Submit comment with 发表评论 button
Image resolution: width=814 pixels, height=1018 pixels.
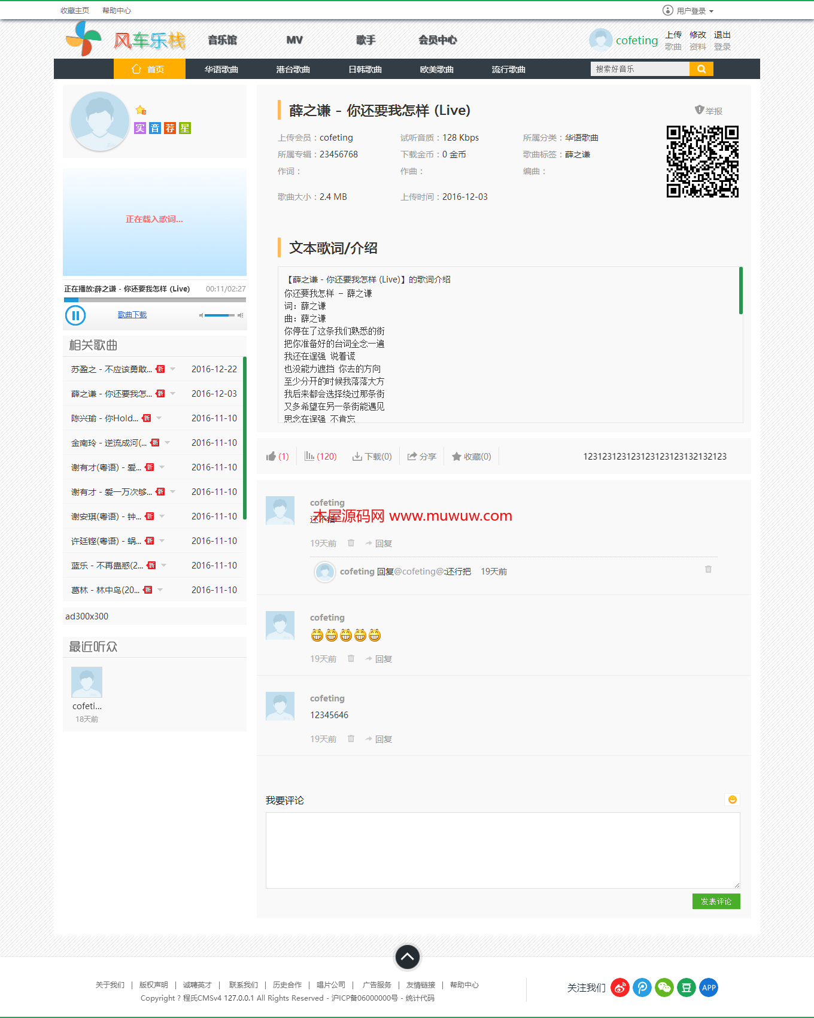tap(716, 901)
